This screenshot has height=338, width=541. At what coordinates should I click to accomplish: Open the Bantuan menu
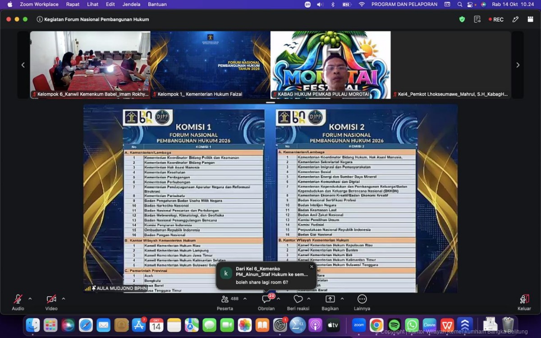tap(157, 5)
